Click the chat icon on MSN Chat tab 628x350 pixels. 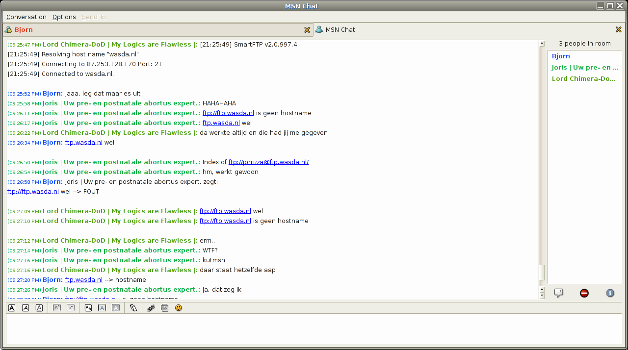pos(319,29)
